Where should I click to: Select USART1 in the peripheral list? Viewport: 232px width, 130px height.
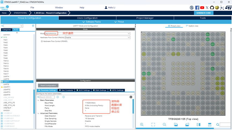coord(7,87)
